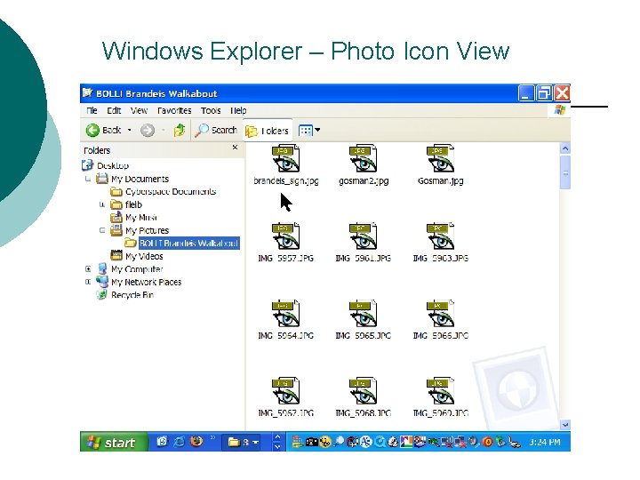Select the IMG_5965.JPG file icon
640x480 pixels.
[x=364, y=314]
